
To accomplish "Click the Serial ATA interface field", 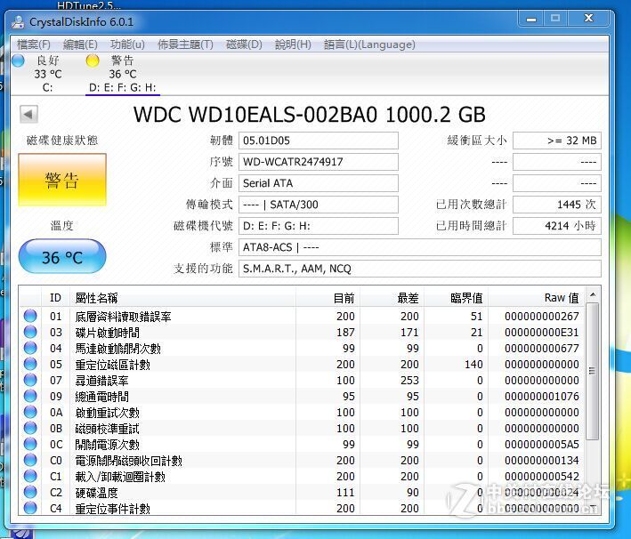I will point(319,183).
